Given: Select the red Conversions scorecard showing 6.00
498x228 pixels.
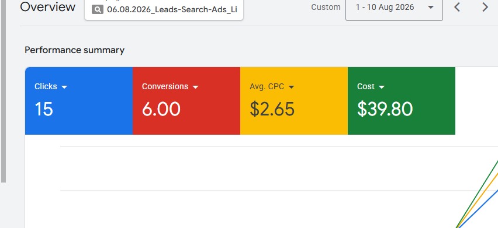Looking at the screenshot, I should coord(186,101).
